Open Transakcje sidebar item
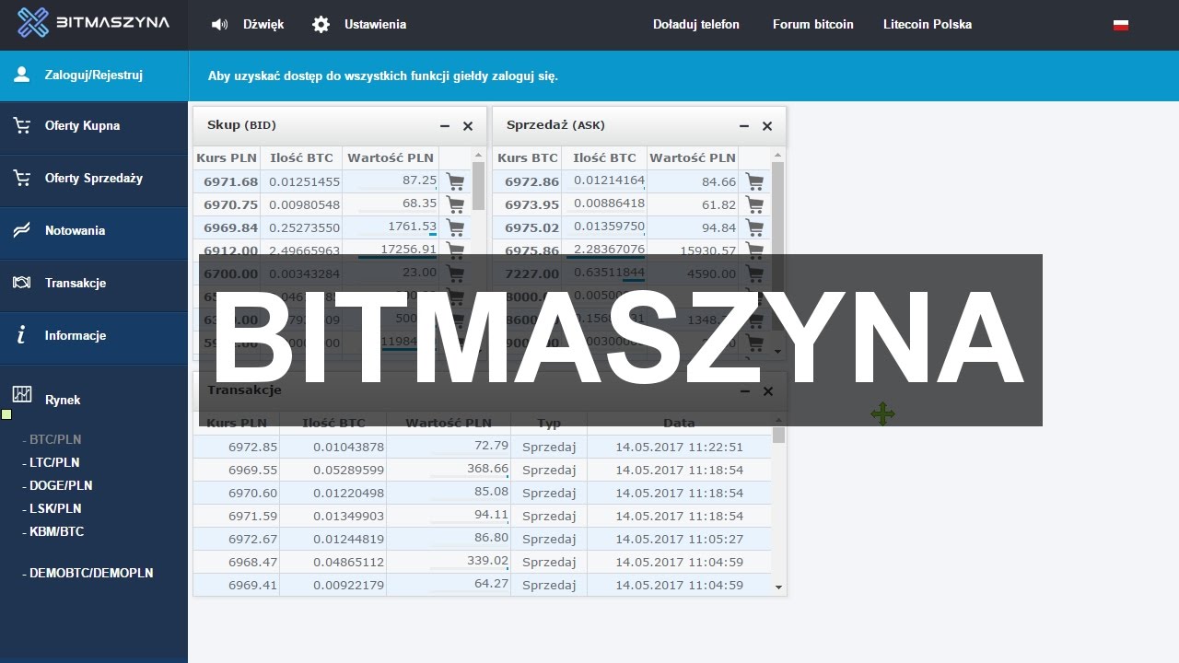 94,284
